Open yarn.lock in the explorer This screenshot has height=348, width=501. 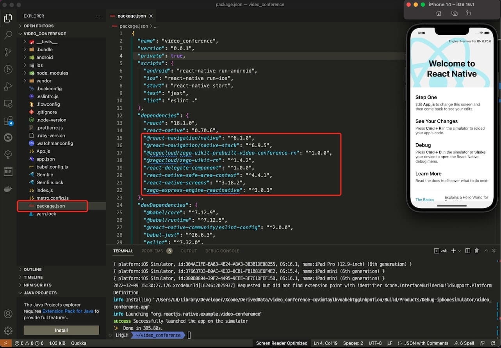[46, 214]
